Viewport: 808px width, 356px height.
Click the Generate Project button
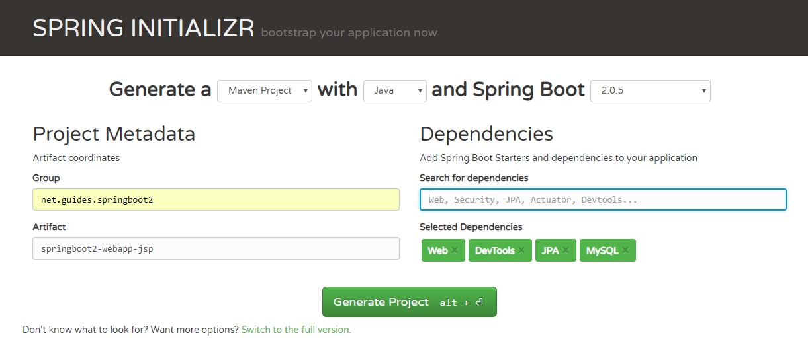(409, 302)
